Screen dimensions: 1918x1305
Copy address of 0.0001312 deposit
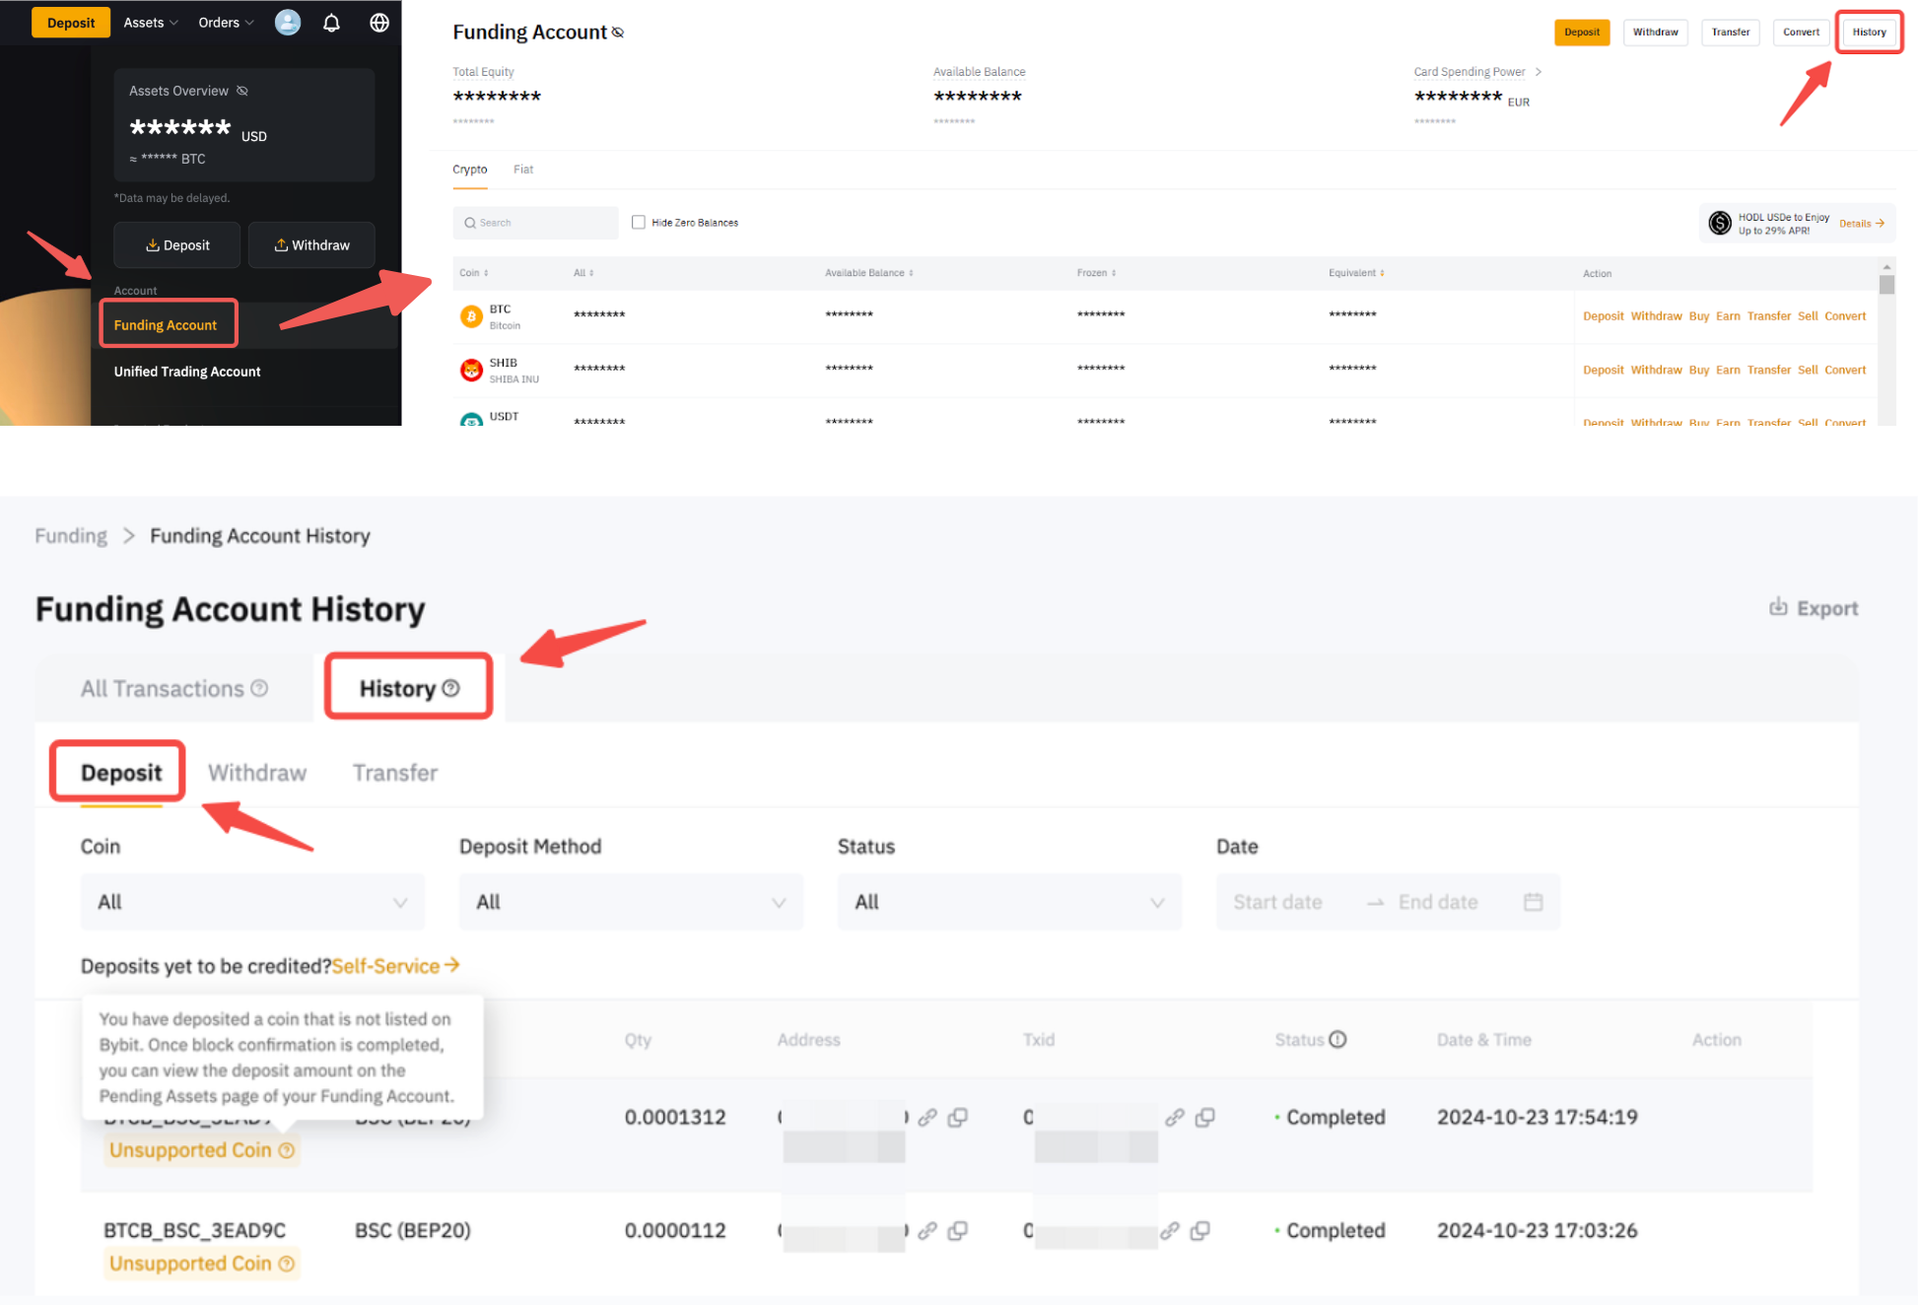tap(957, 1118)
